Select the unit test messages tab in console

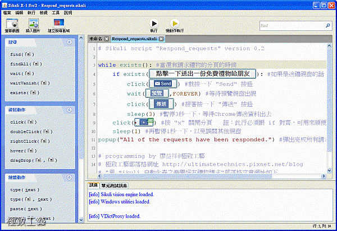(114, 185)
